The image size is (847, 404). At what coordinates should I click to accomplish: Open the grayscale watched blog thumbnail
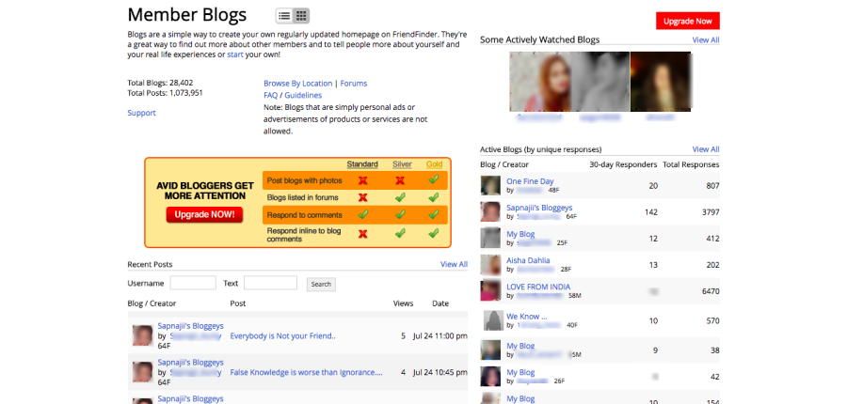click(600, 82)
